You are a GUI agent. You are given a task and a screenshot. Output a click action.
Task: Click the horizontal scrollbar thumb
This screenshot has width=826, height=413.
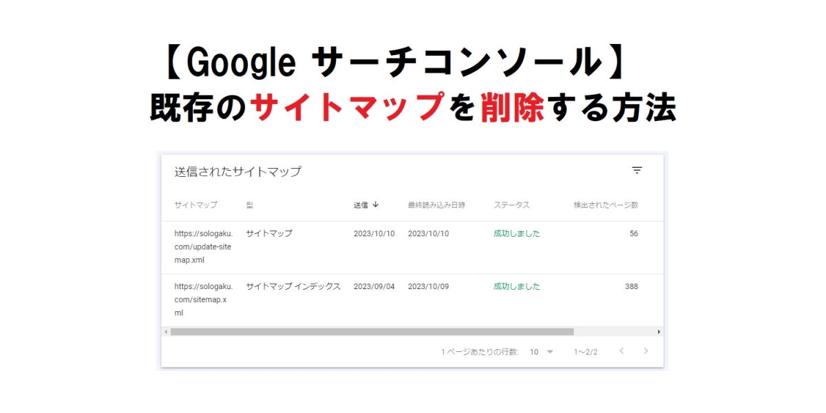(372, 332)
